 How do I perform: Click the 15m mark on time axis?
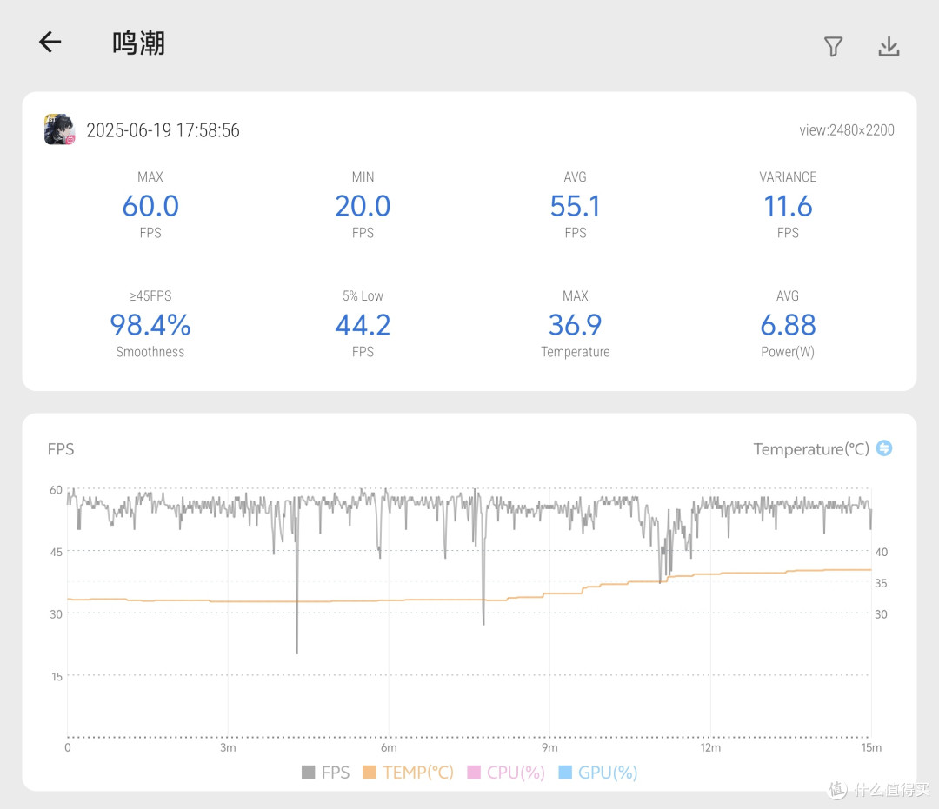870,747
